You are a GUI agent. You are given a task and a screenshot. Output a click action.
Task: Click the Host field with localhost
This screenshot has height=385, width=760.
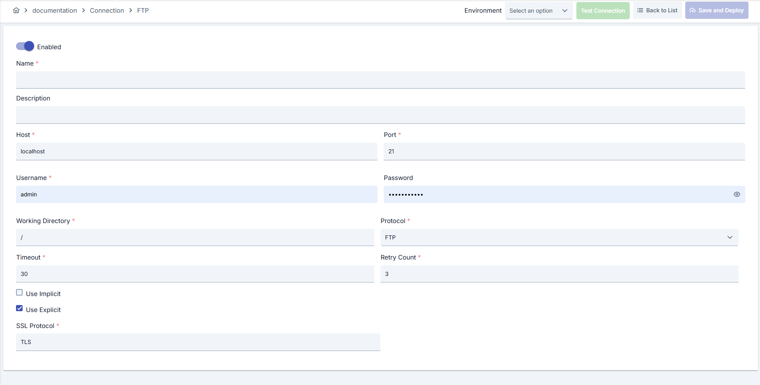click(x=196, y=151)
